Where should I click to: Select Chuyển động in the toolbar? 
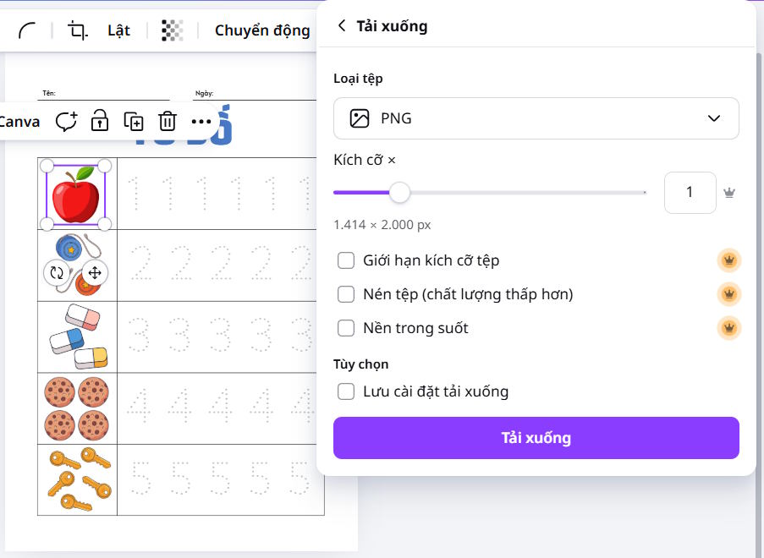click(261, 30)
